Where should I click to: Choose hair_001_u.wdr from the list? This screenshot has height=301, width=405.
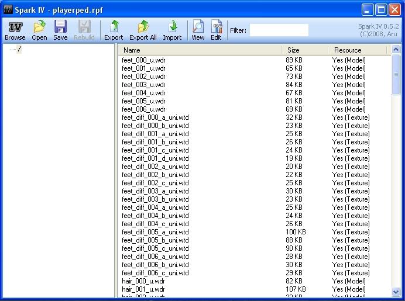click(x=143, y=289)
